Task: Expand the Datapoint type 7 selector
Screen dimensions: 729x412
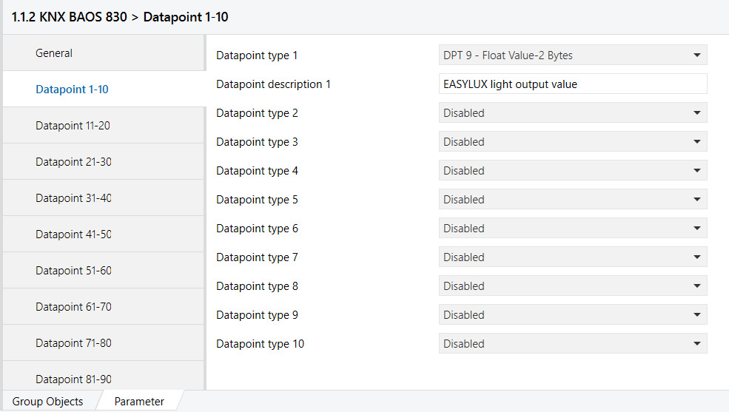Action: coord(572,257)
